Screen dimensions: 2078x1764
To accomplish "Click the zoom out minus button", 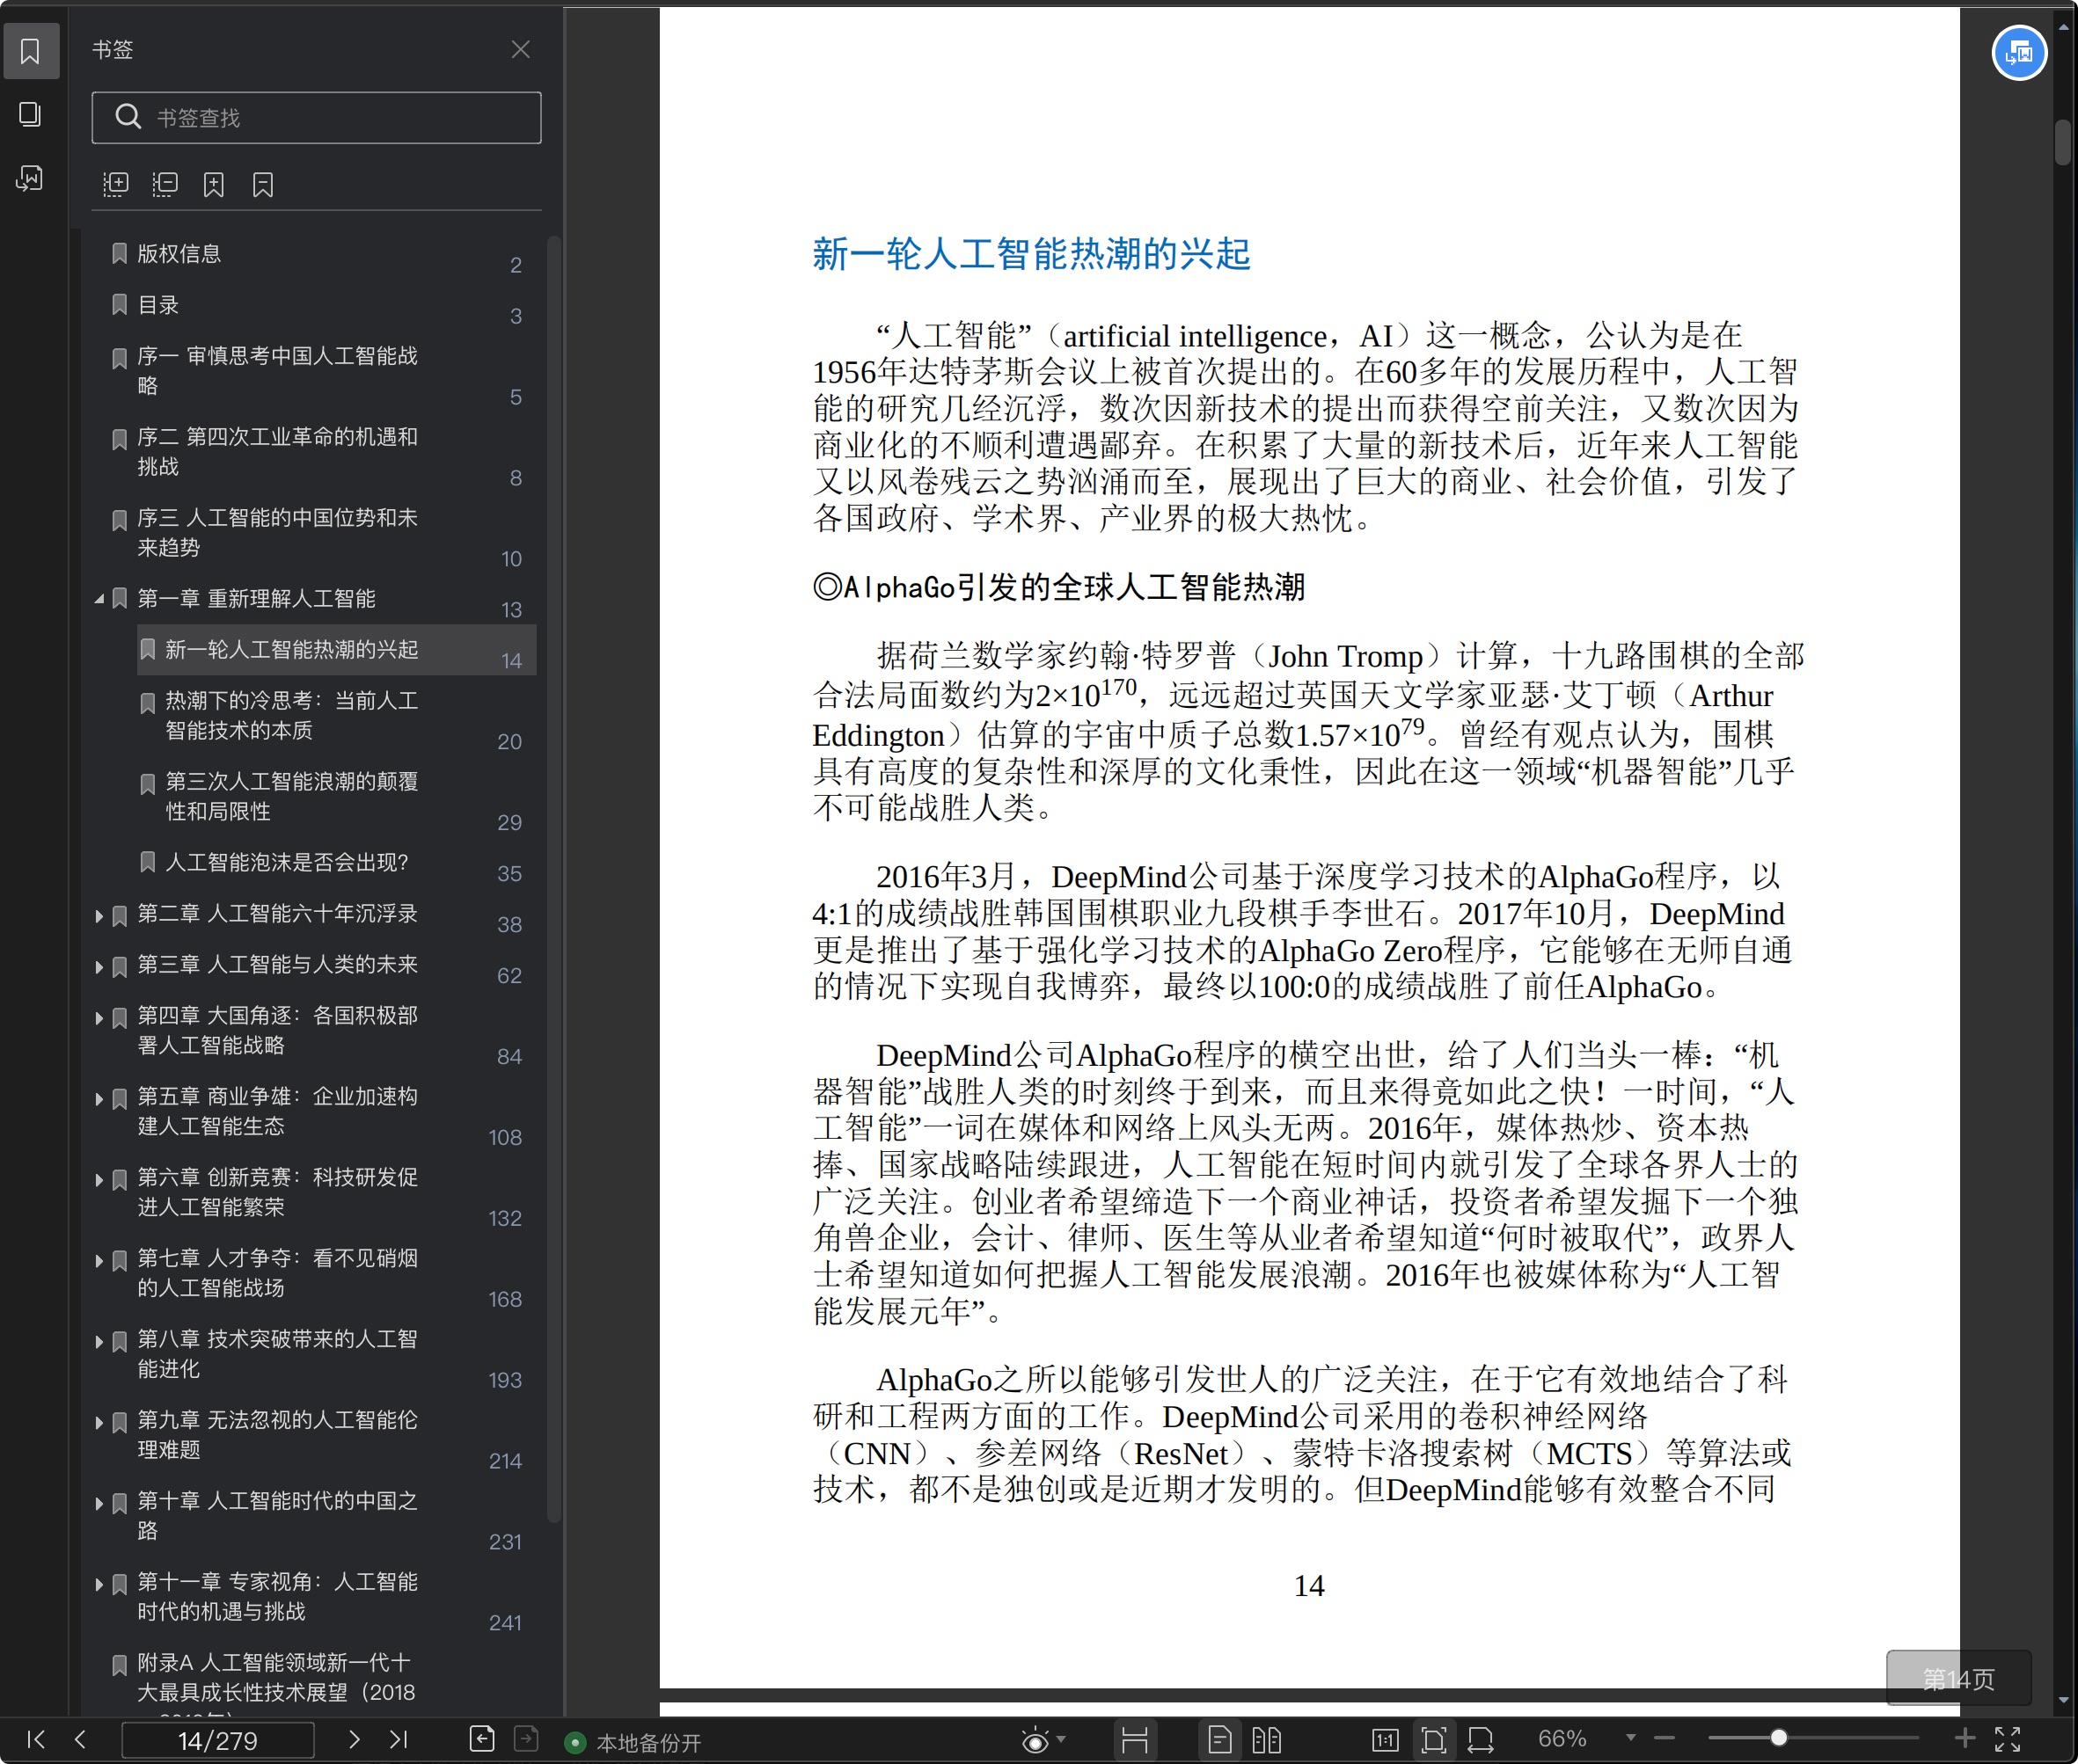I will (1665, 1739).
